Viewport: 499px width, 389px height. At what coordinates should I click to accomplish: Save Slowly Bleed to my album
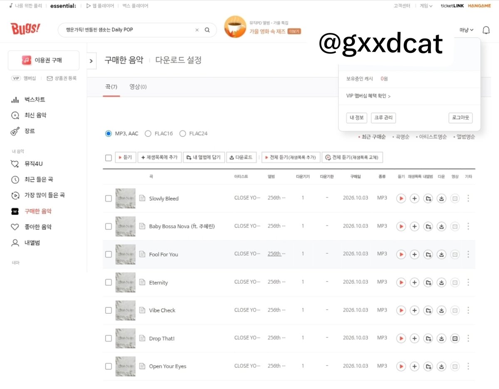[428, 198]
